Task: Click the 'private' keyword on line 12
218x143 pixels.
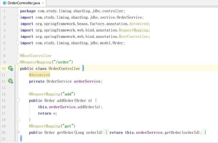Action: 37,81
